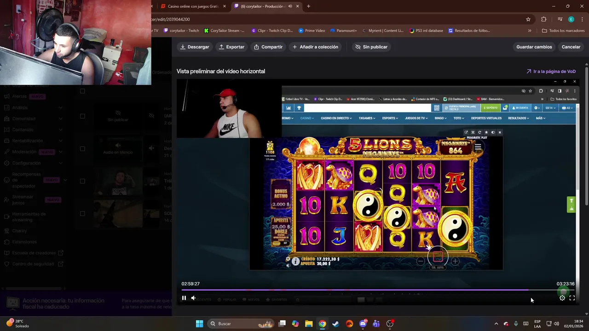
Task: Open the Chrome extensions puzzle icon
Action: click(x=544, y=19)
